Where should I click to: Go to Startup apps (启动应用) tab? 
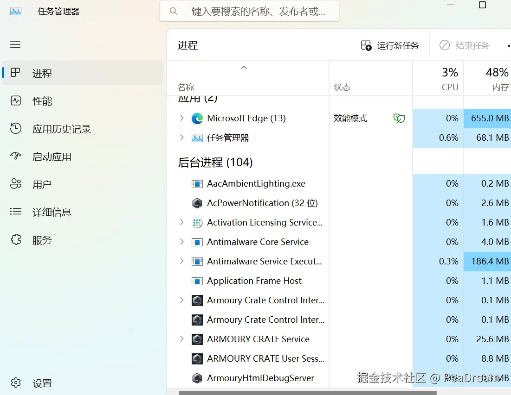coord(83,157)
